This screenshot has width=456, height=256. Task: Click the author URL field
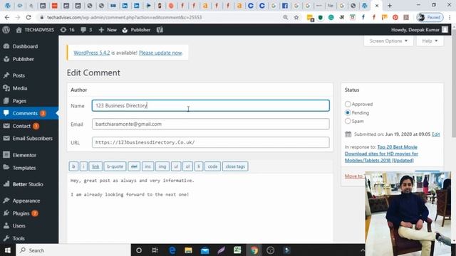pos(211,142)
